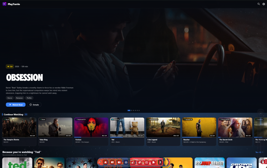Select the third hero carousel dot

[x=133, y=110]
